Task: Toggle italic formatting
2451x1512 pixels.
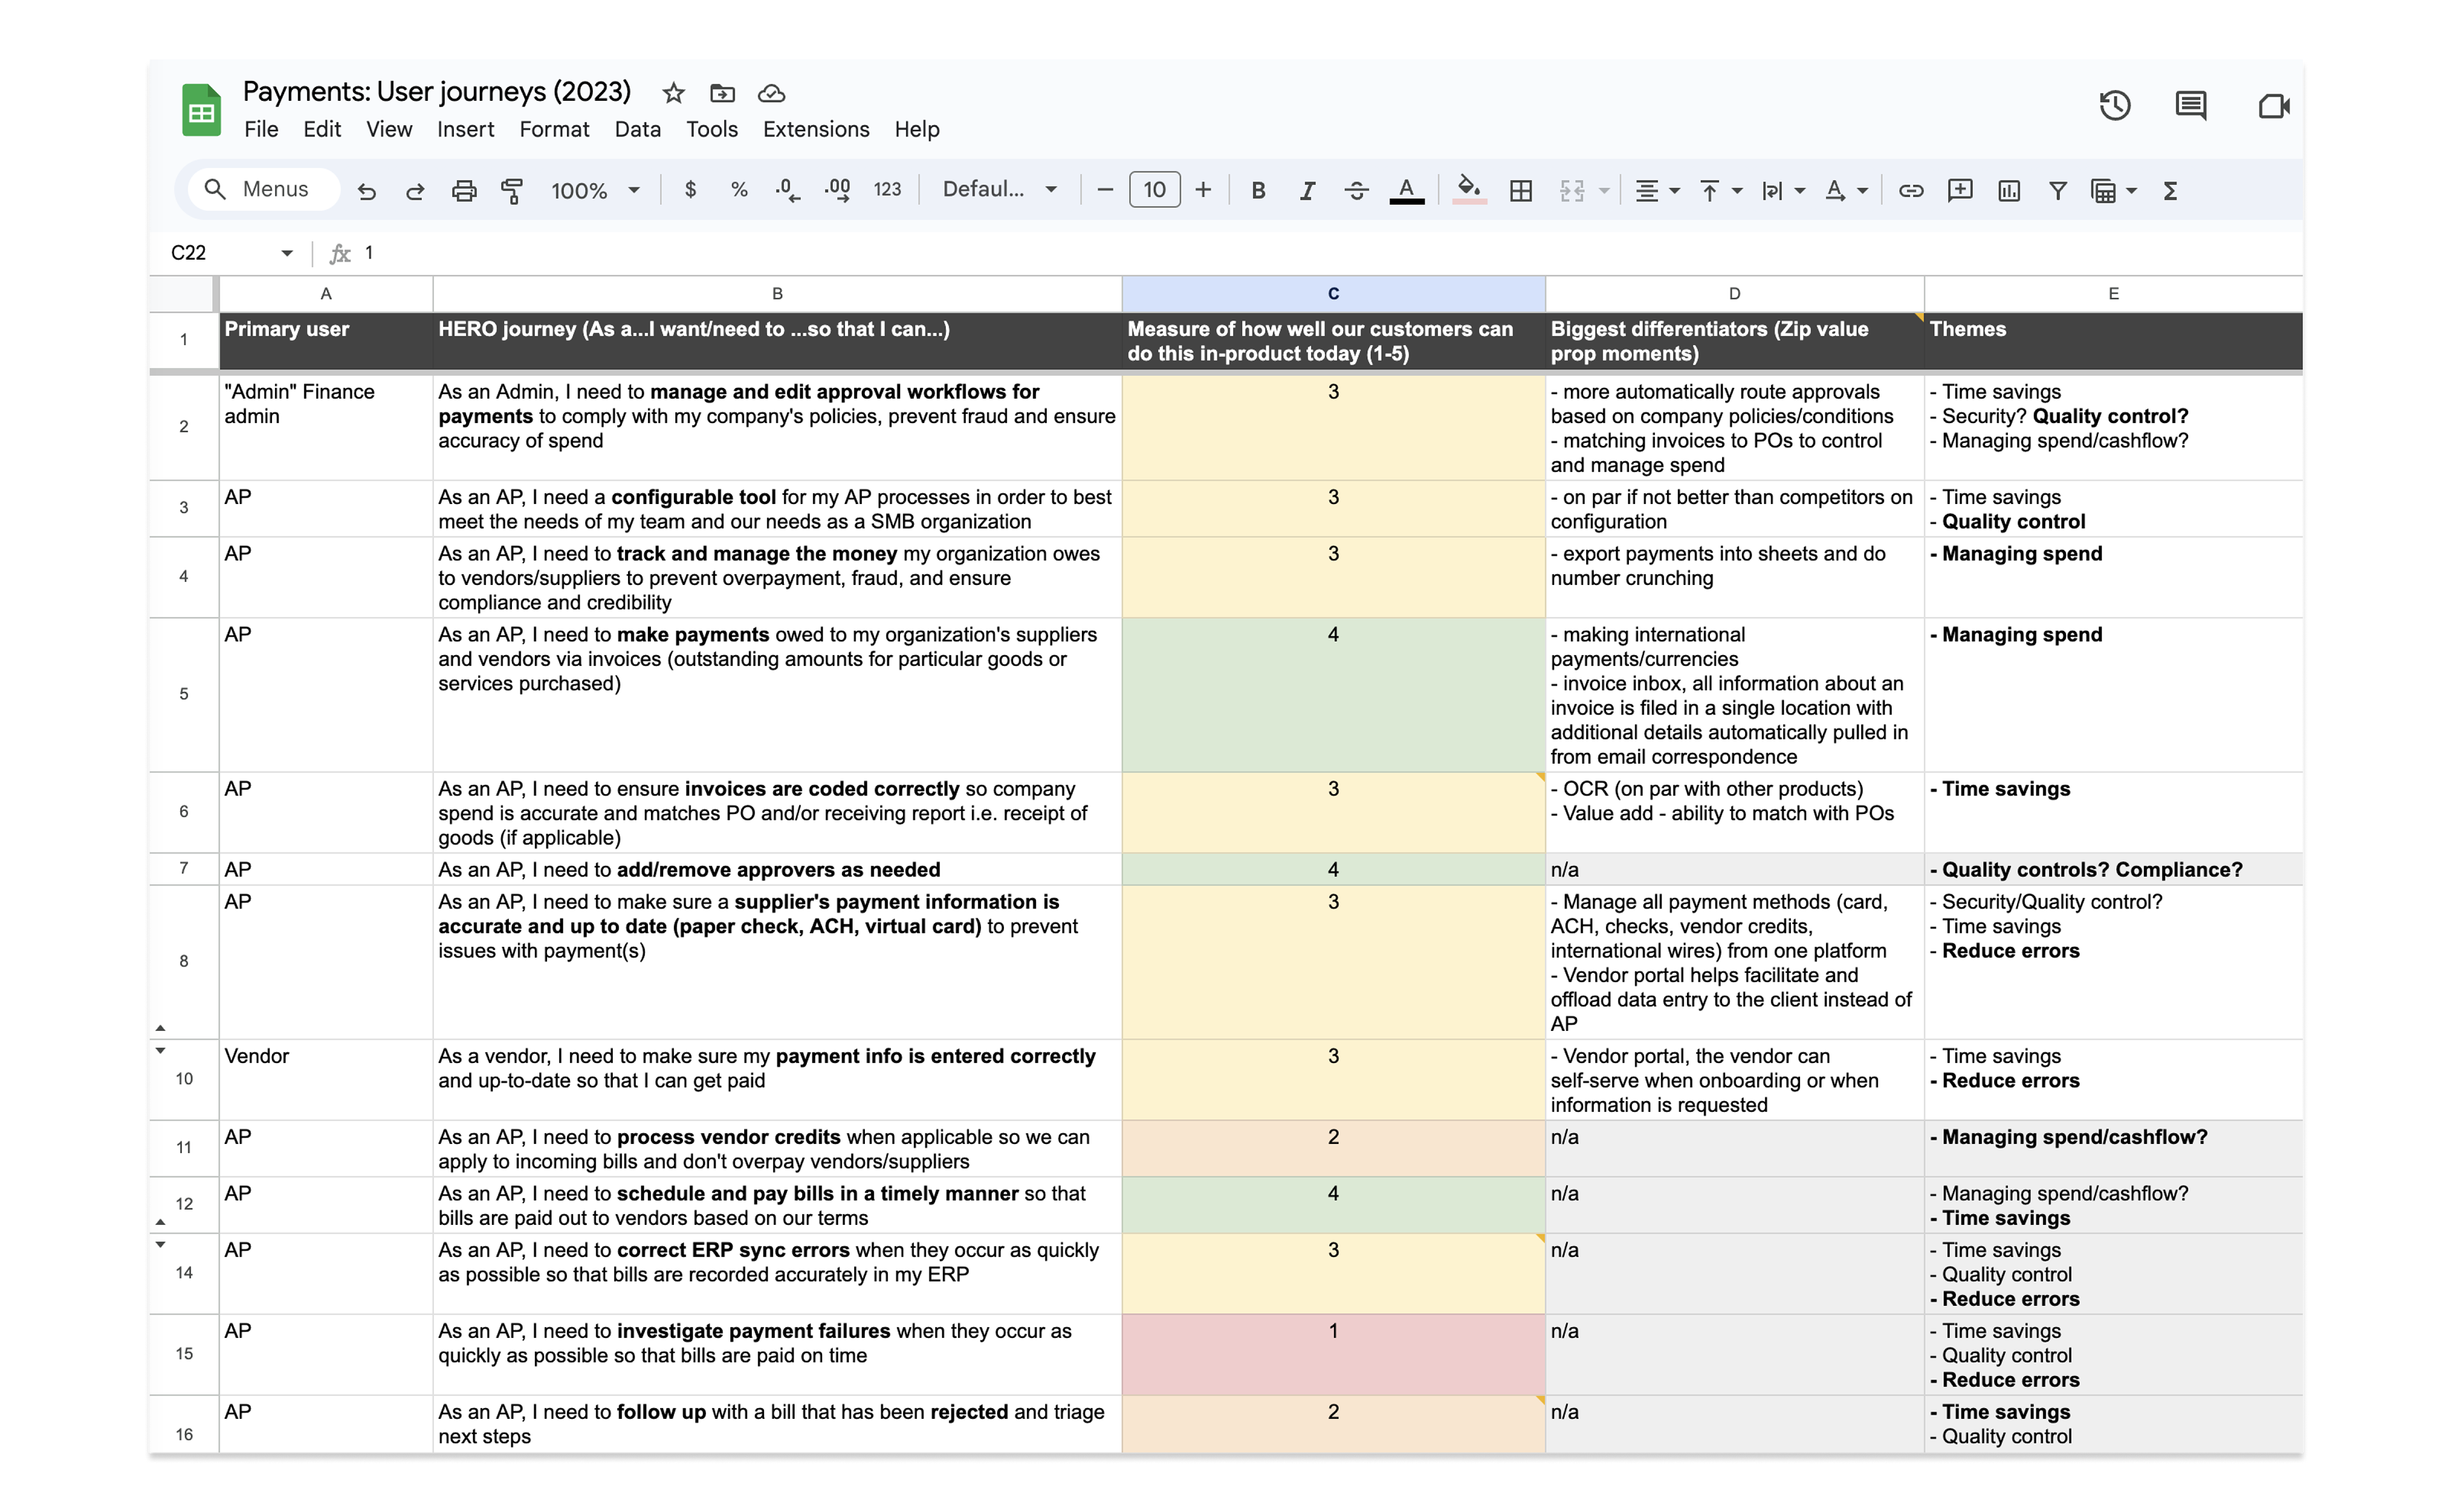Action: tap(1308, 190)
